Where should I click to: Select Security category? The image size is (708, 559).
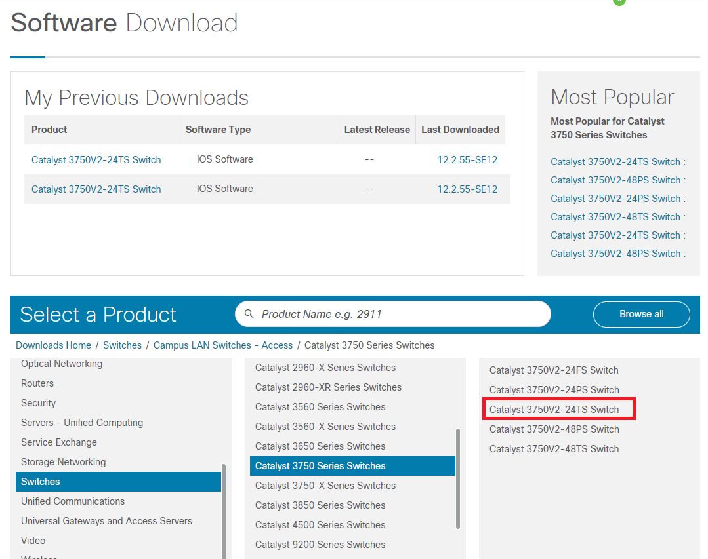[x=38, y=403]
